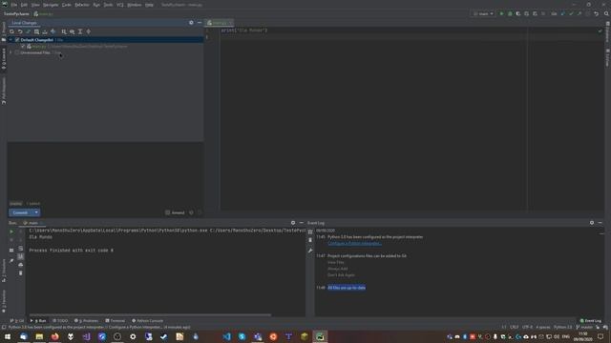Click into the code editor line with print statement

point(244,30)
